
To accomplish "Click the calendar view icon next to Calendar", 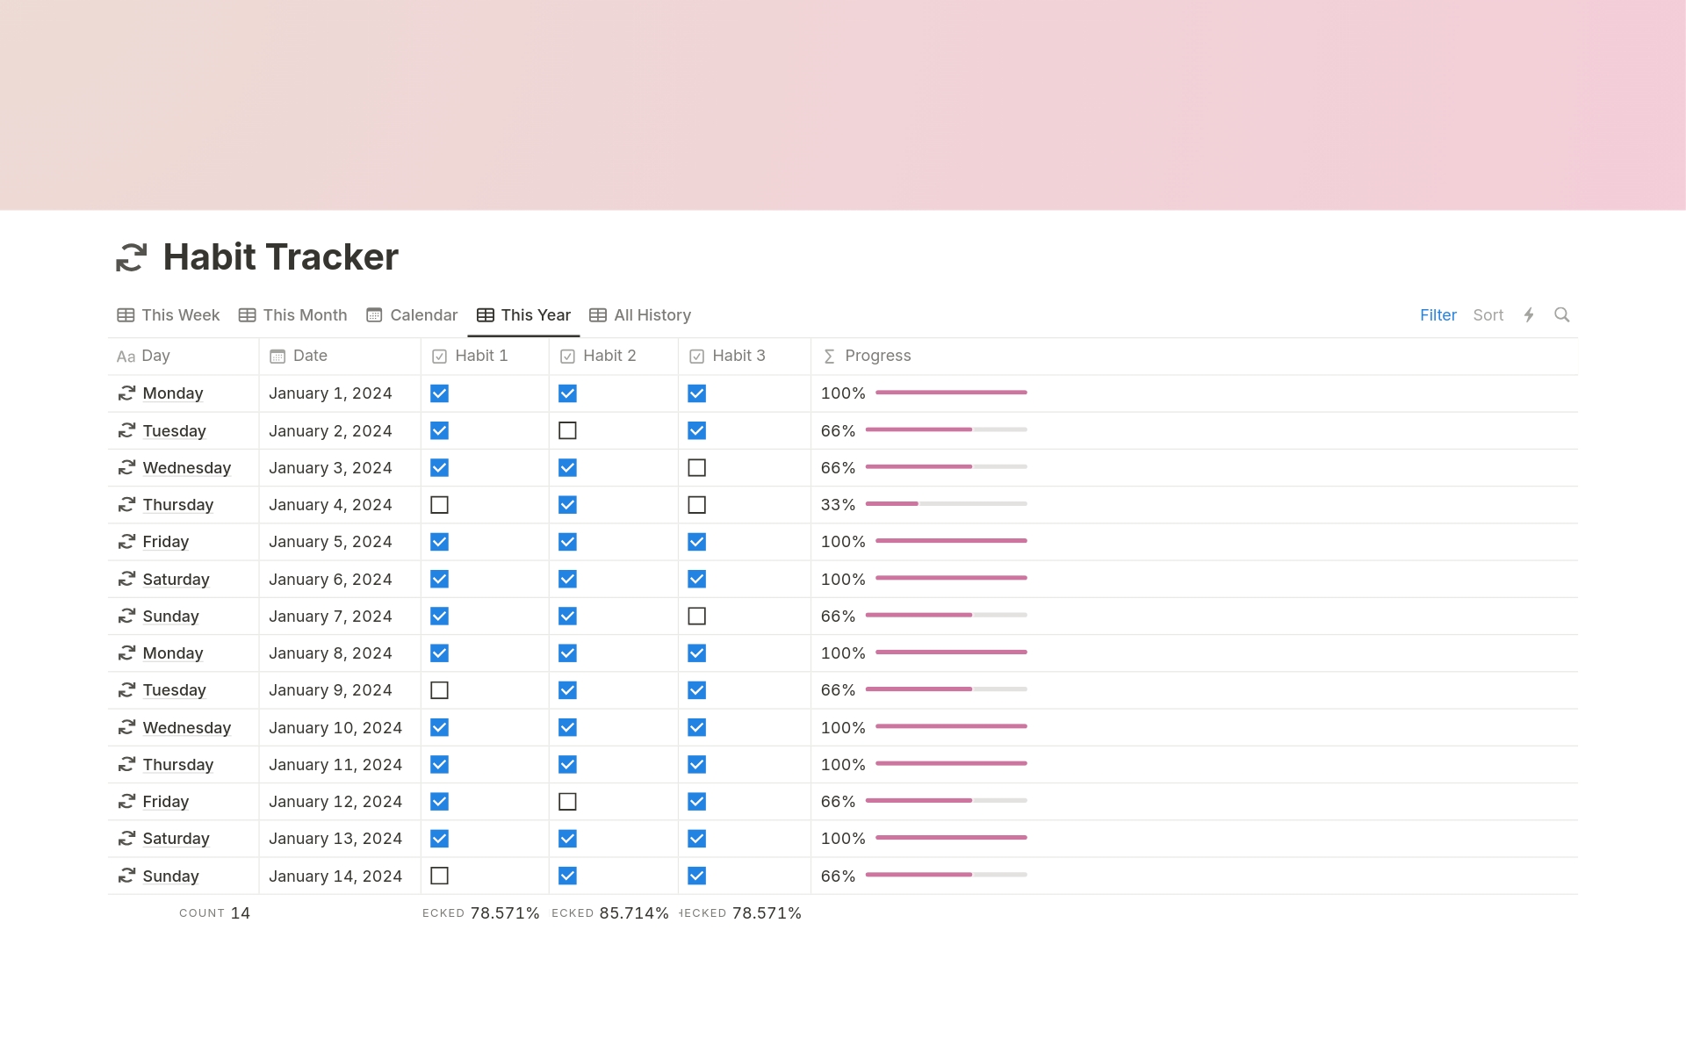I will [x=375, y=314].
